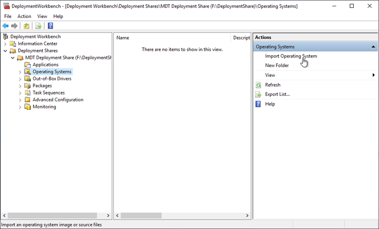This screenshot has width=379, height=229.
Task: Click the Deployment Shares folder icon
Action: pos(13,51)
